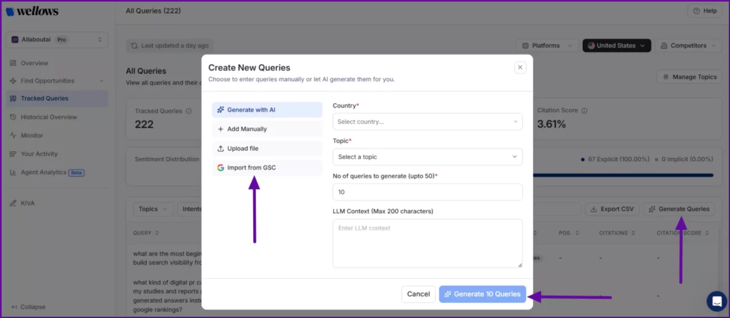
Task: Select the Generate with AI option
Action: coord(267,110)
